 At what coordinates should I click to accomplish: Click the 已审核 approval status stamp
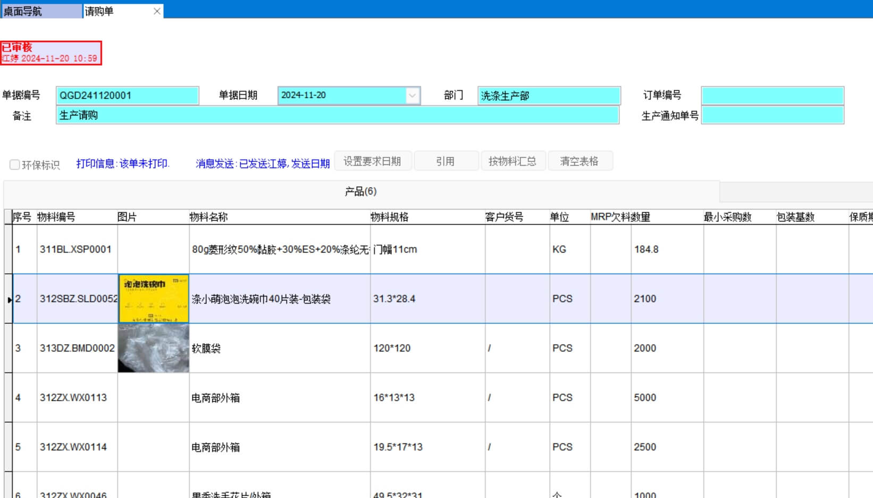[51, 53]
